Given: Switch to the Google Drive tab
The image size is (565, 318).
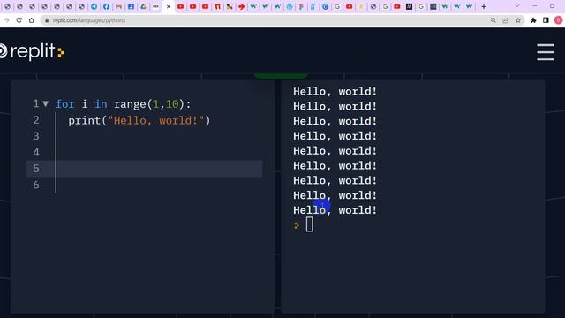Looking at the screenshot, I should (x=143, y=6).
